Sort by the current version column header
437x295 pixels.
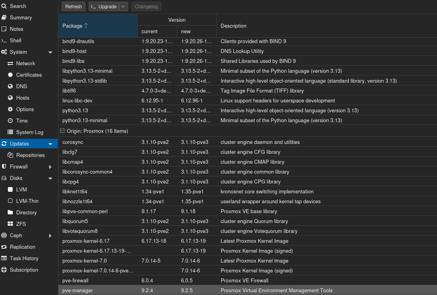157,32
